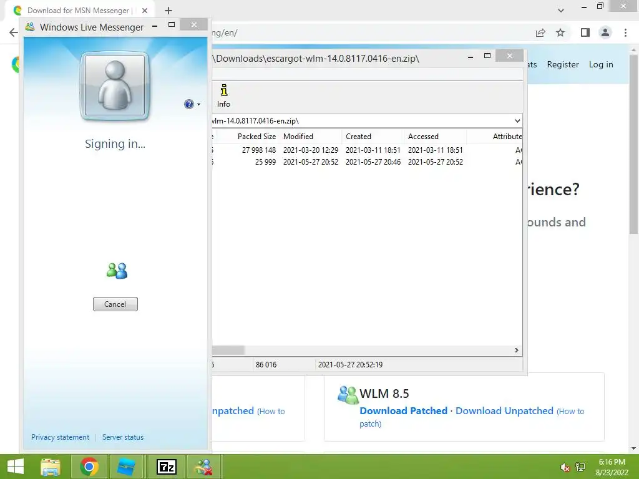Bookmark this page with star icon

pyautogui.click(x=560, y=33)
